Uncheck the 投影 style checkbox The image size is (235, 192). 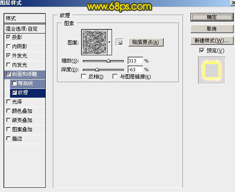tap(8, 37)
